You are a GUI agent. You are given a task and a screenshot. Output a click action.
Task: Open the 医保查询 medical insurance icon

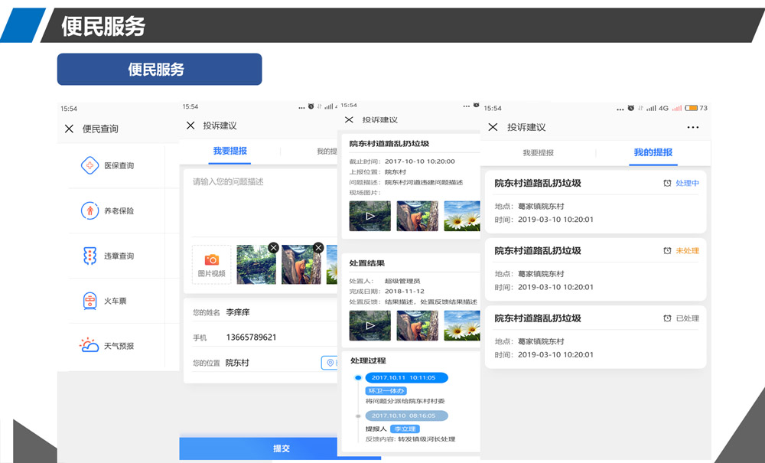(90, 165)
